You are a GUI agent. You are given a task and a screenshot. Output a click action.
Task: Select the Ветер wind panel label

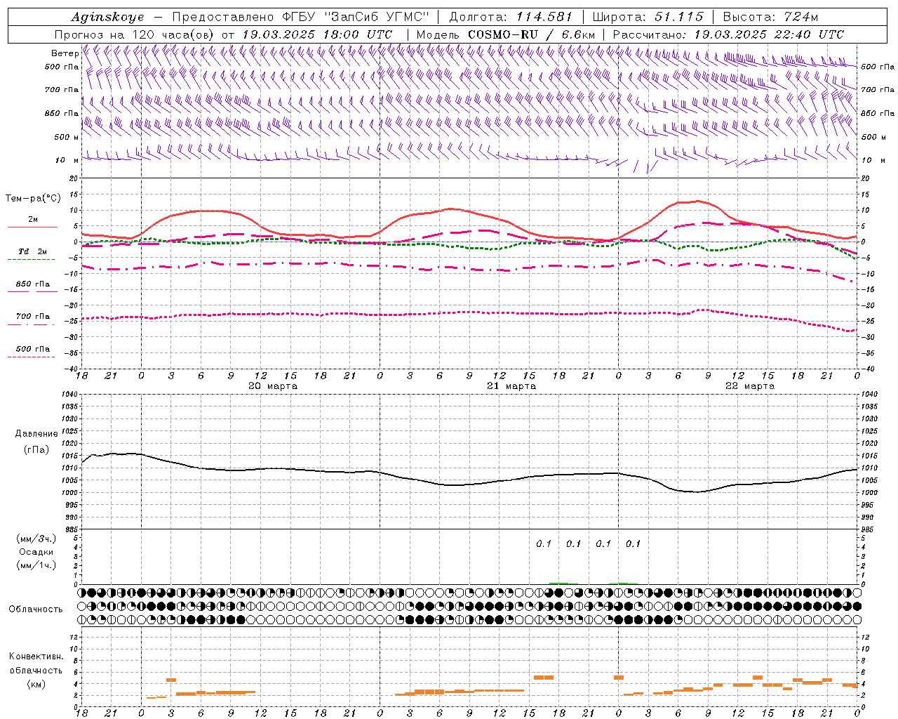point(65,53)
